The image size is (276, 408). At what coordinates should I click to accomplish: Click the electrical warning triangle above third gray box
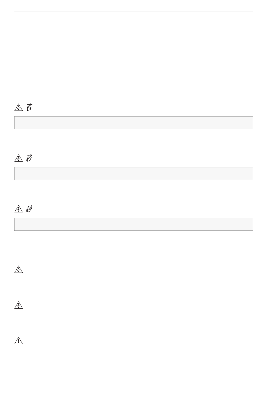coord(18,209)
